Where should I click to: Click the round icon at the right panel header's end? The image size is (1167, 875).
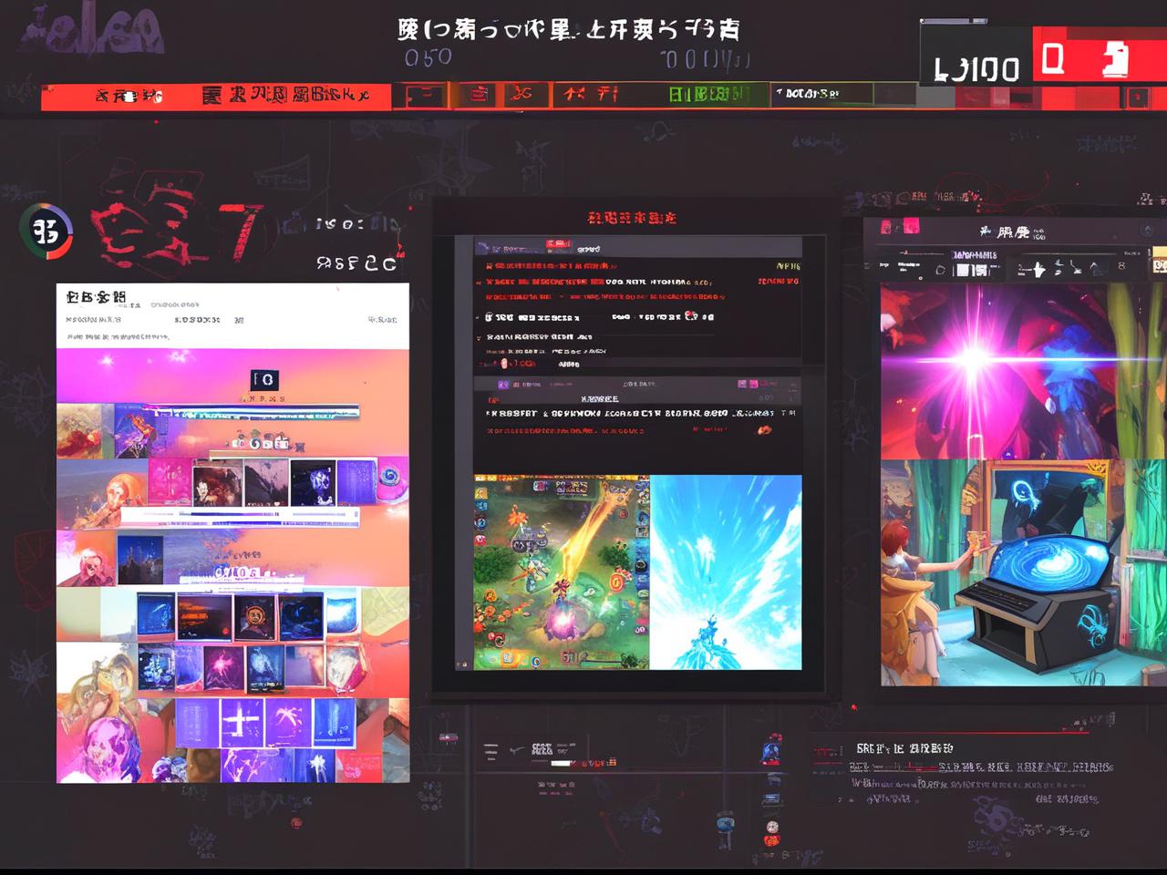[1147, 231]
